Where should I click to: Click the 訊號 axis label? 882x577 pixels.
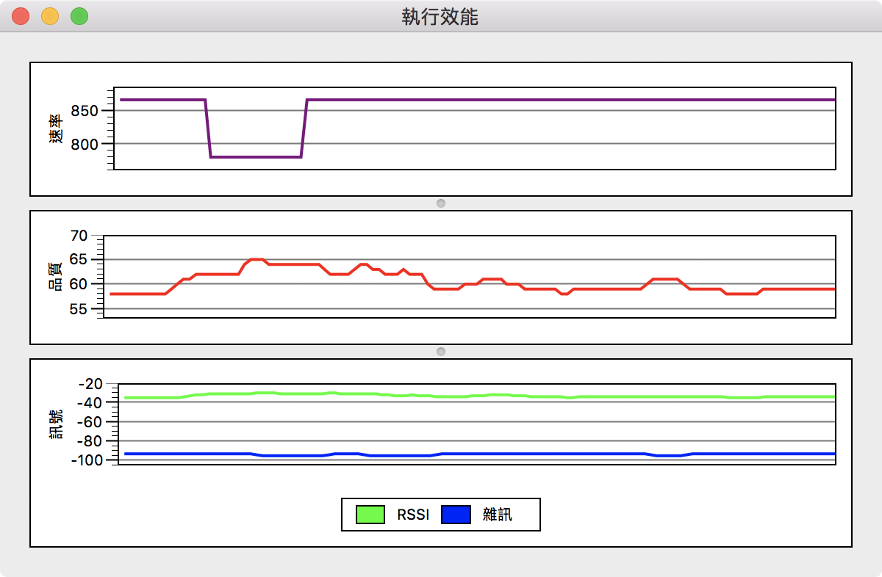click(56, 424)
